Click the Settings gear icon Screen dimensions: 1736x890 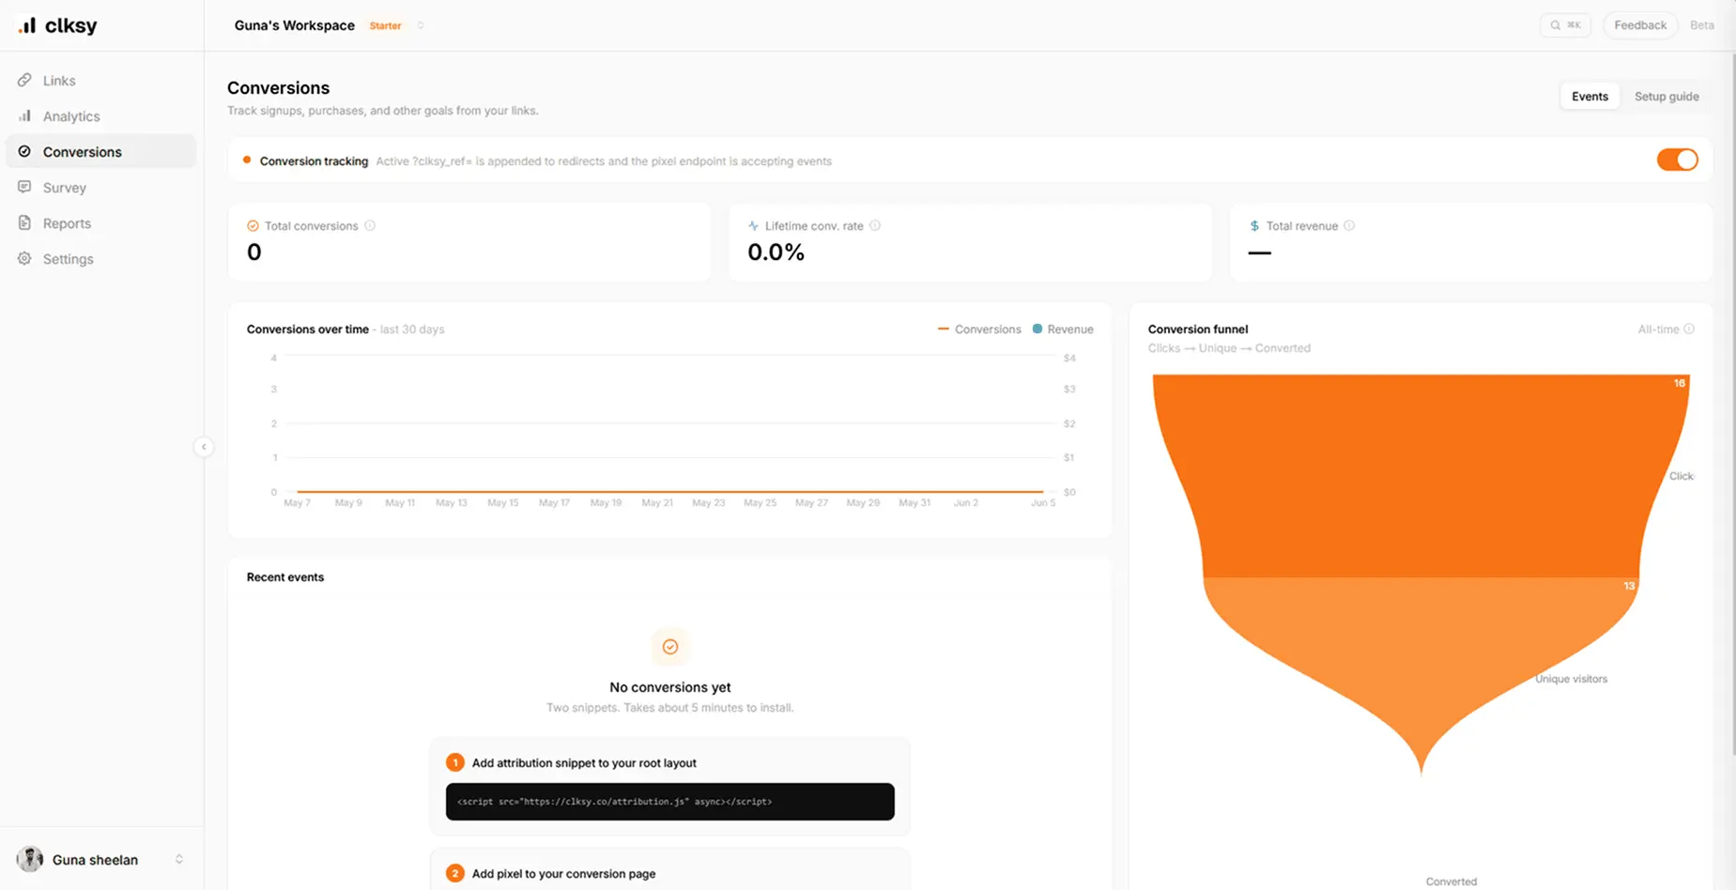[x=24, y=258]
